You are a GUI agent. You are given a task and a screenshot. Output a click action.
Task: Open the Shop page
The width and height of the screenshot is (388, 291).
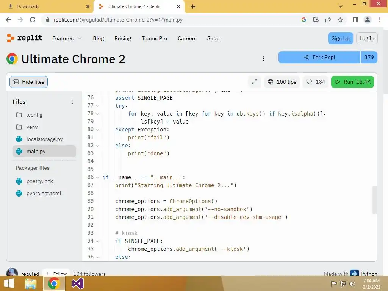point(213,38)
